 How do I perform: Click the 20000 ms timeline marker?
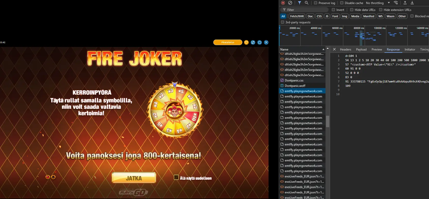point(294,28)
